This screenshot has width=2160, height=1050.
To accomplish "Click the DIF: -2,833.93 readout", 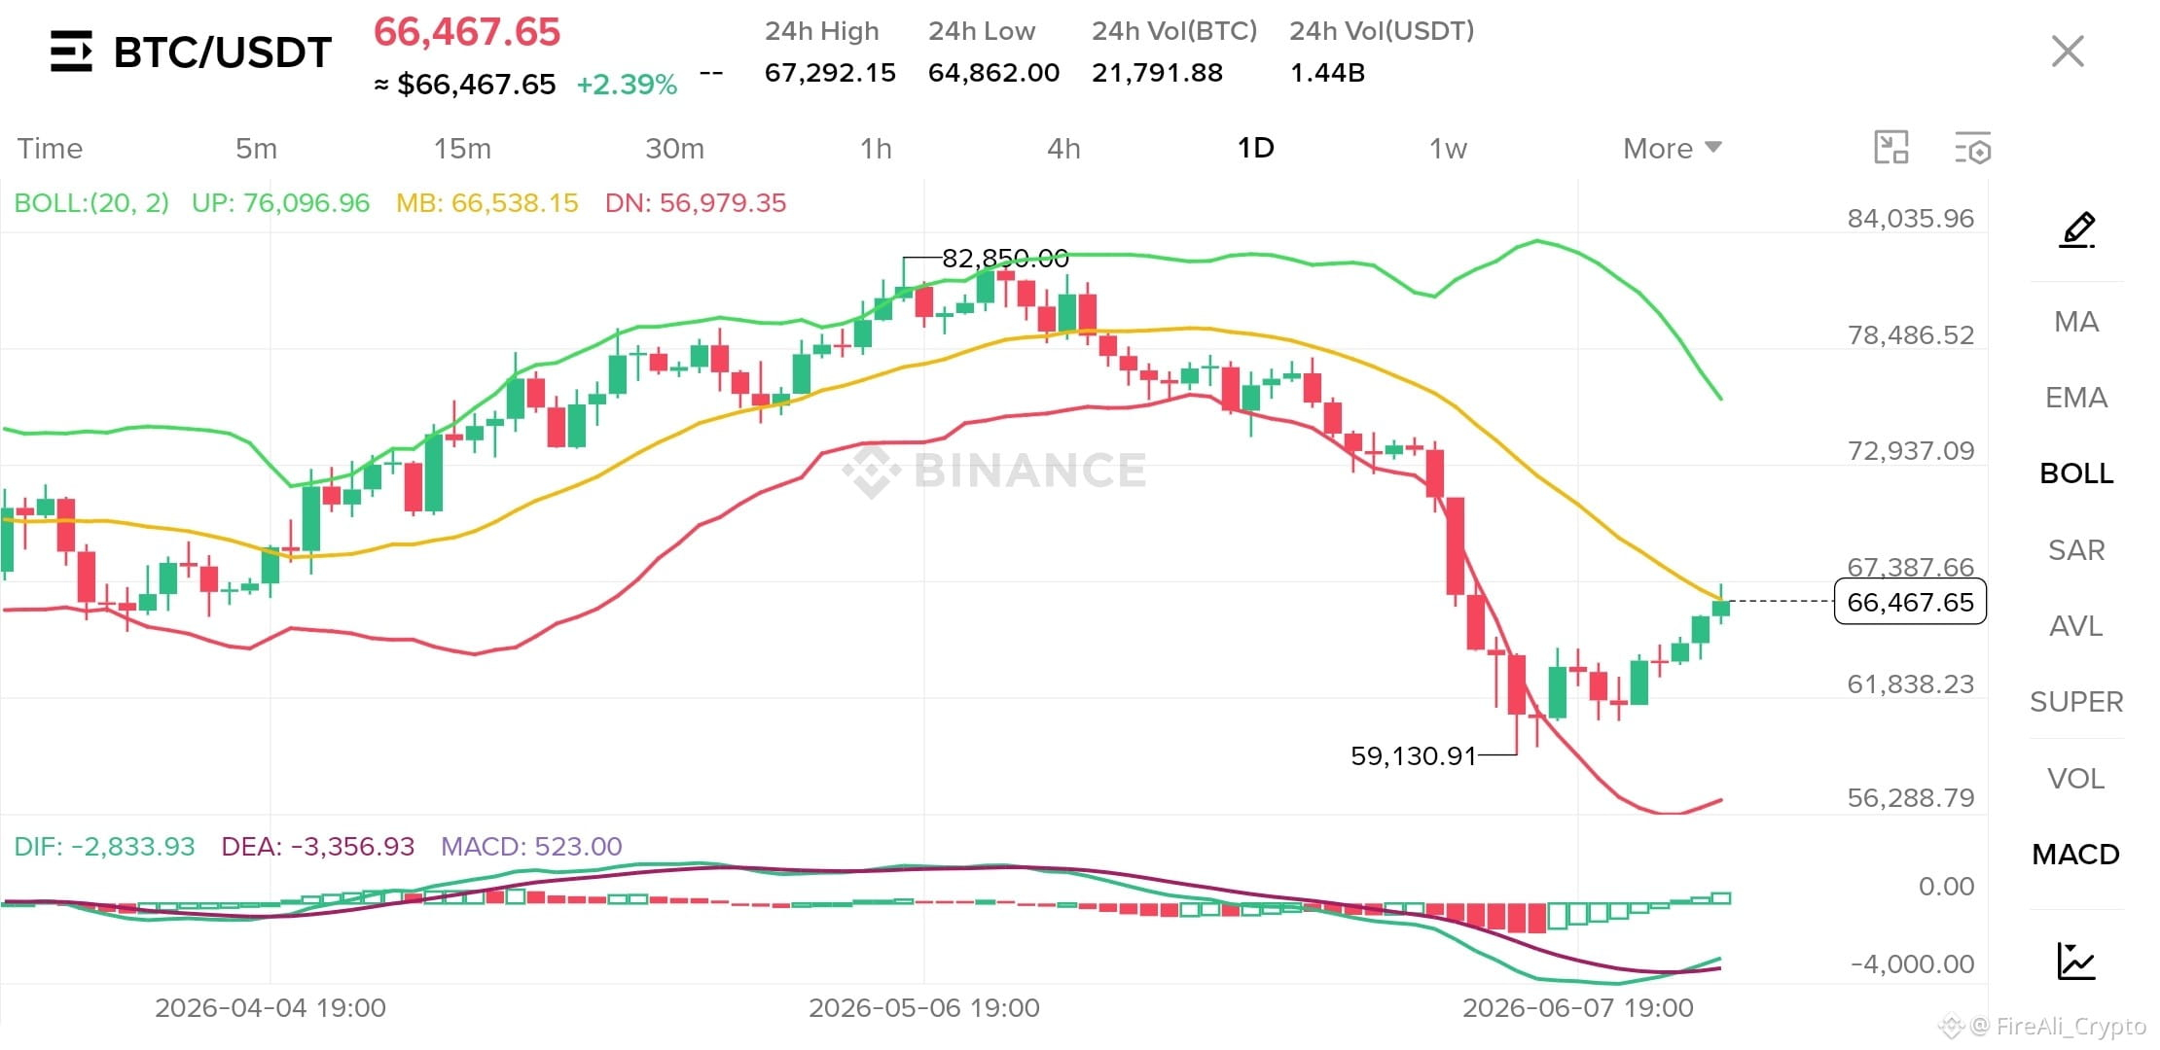I will (x=104, y=847).
